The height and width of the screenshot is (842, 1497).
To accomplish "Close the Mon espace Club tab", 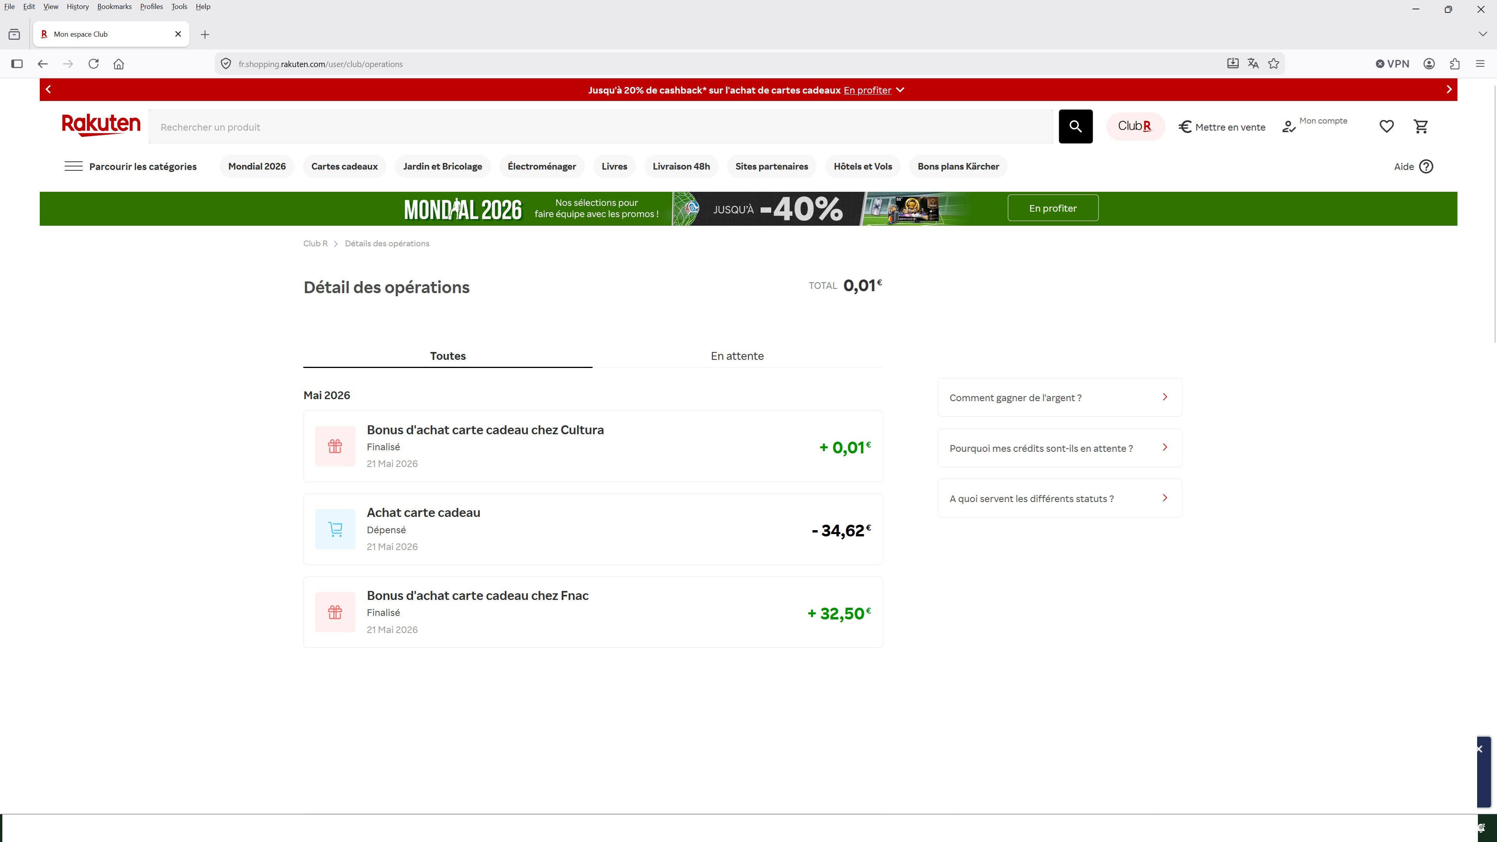I will tap(179, 34).
